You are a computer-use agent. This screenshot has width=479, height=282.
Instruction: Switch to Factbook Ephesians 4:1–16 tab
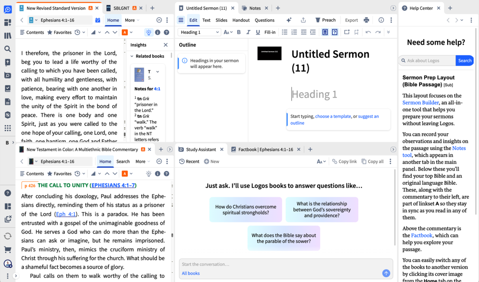pyautogui.click(x=266, y=149)
